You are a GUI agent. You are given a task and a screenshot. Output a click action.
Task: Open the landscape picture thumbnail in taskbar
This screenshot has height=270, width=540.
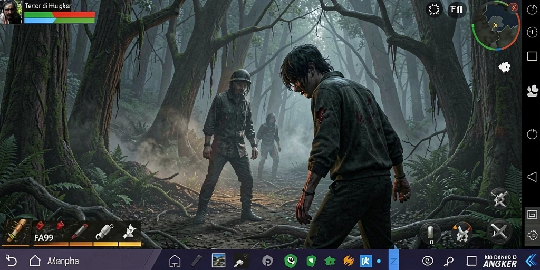point(218,261)
